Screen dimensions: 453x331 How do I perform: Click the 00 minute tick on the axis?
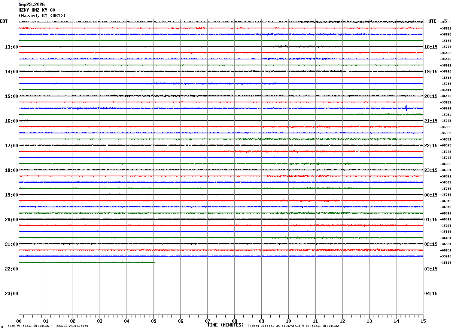(19, 321)
